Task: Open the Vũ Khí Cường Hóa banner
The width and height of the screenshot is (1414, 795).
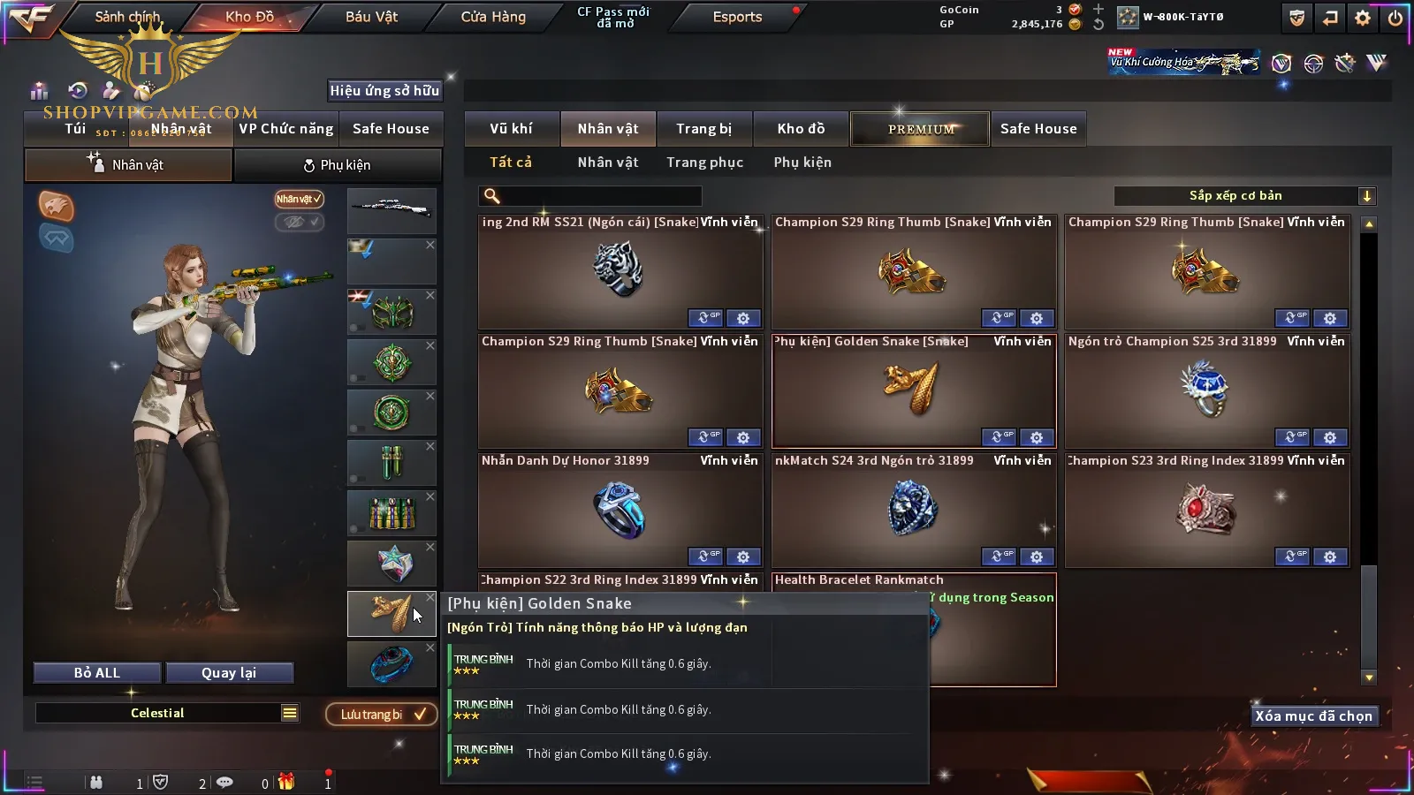Action: (x=1184, y=62)
